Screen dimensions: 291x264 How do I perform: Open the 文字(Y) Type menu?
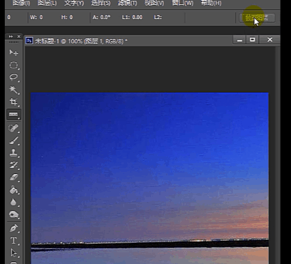74,3
